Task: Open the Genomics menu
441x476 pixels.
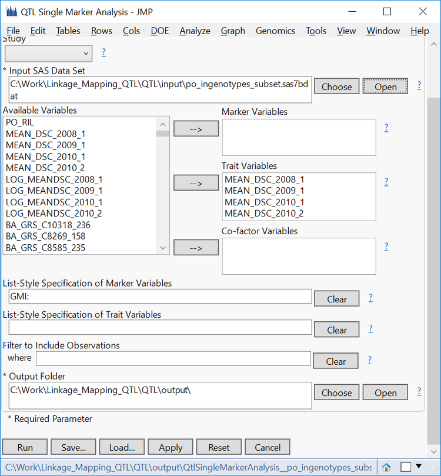Action: pyautogui.click(x=275, y=31)
